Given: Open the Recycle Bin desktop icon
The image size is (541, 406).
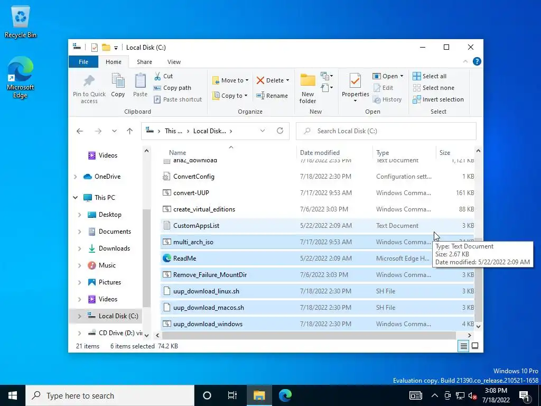Looking at the screenshot, I should (21, 22).
